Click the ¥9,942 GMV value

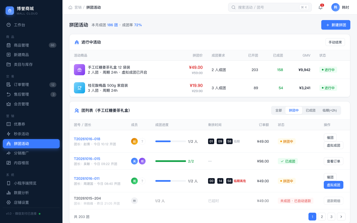pos(304,70)
